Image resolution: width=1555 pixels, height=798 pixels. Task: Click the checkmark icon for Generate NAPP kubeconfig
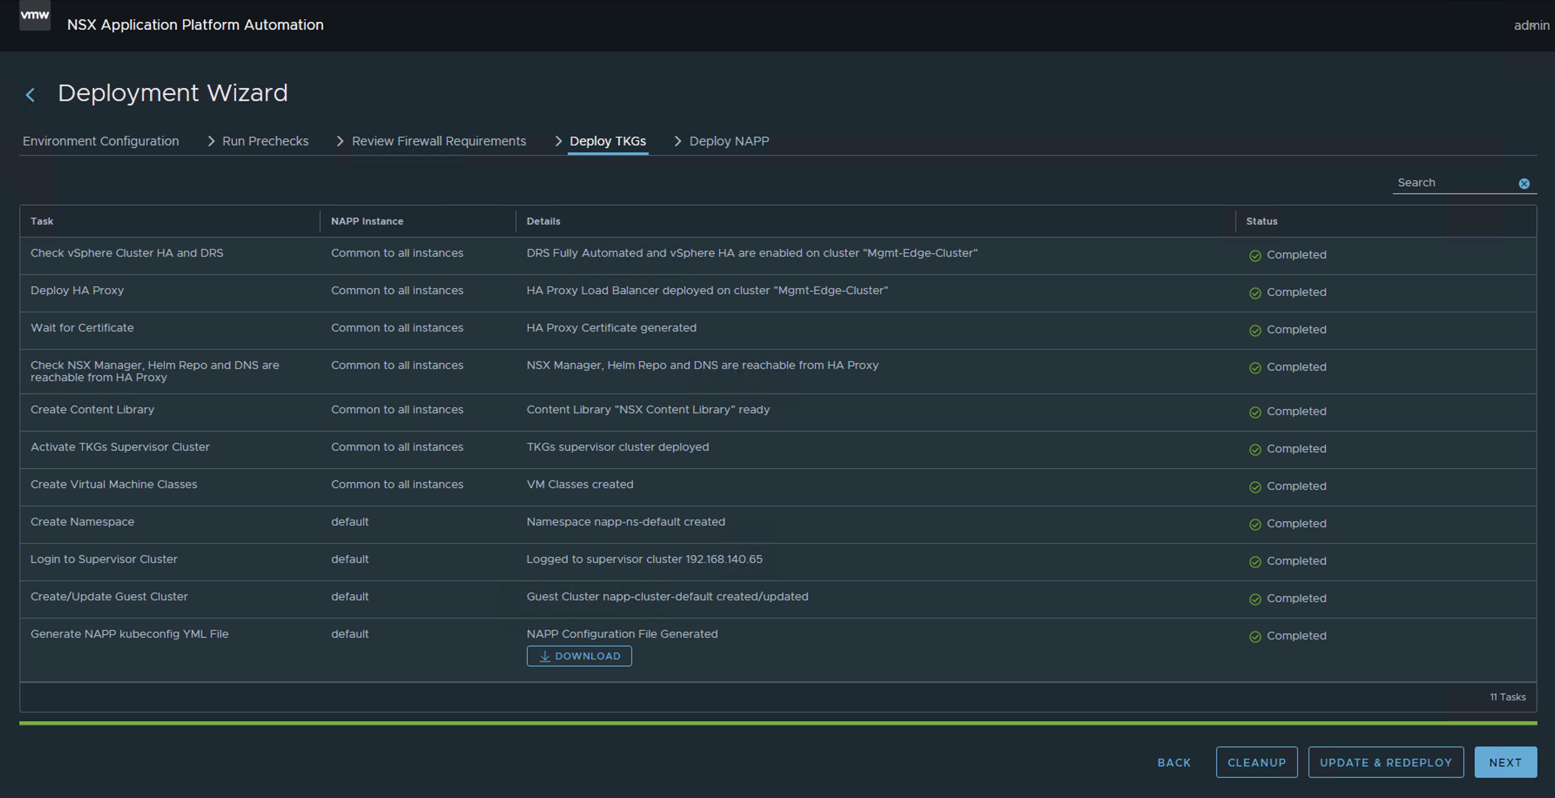pyautogui.click(x=1255, y=636)
